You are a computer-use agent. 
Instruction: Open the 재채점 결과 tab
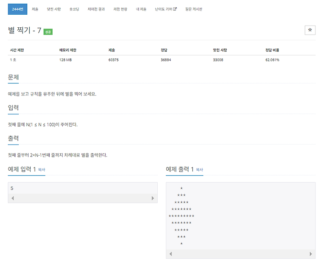tap(95, 8)
